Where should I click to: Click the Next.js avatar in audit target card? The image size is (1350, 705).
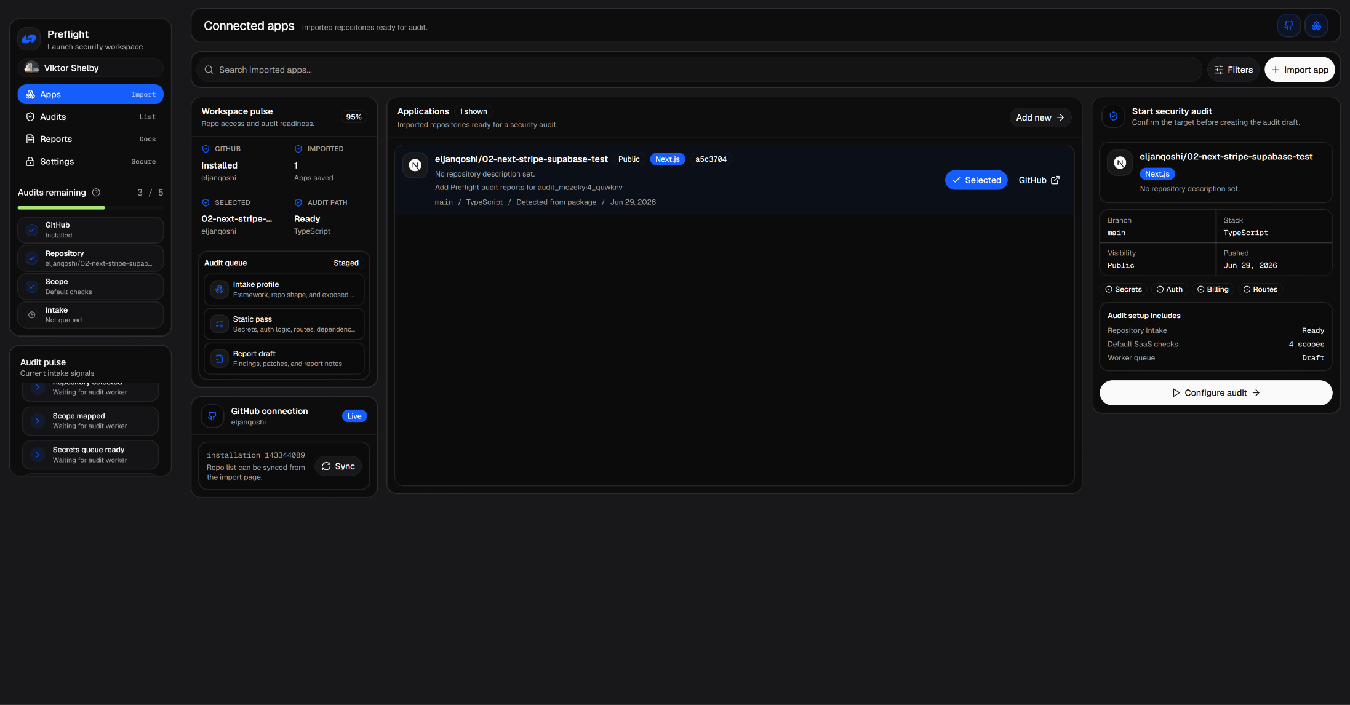(x=1120, y=162)
